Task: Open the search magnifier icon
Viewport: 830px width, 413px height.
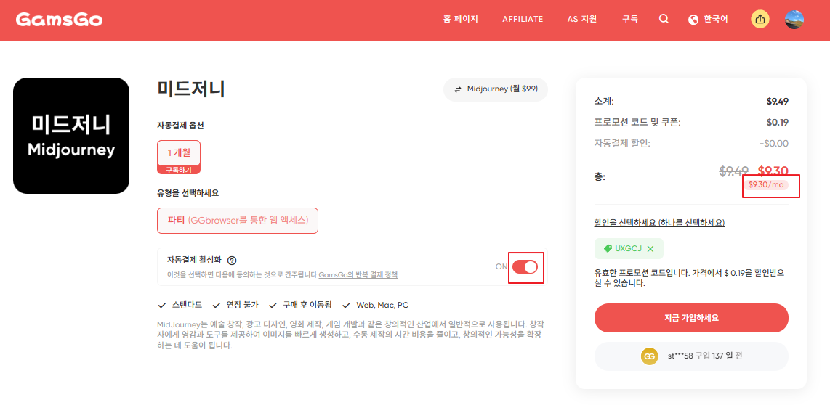Action: [x=664, y=19]
